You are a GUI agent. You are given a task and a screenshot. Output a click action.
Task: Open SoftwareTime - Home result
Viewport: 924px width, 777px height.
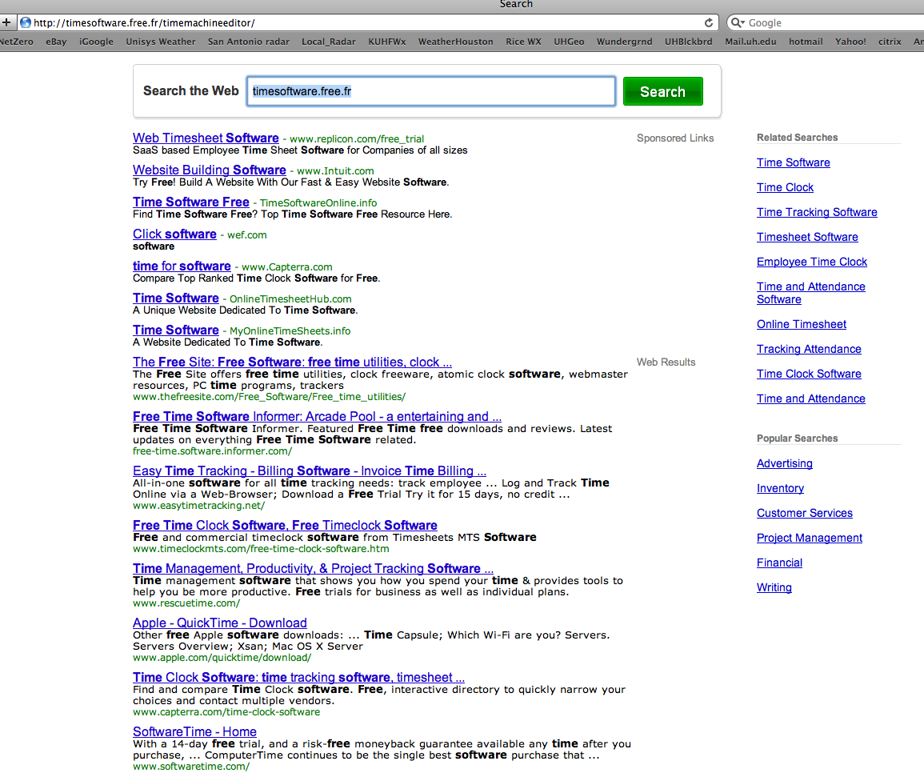pyautogui.click(x=194, y=731)
